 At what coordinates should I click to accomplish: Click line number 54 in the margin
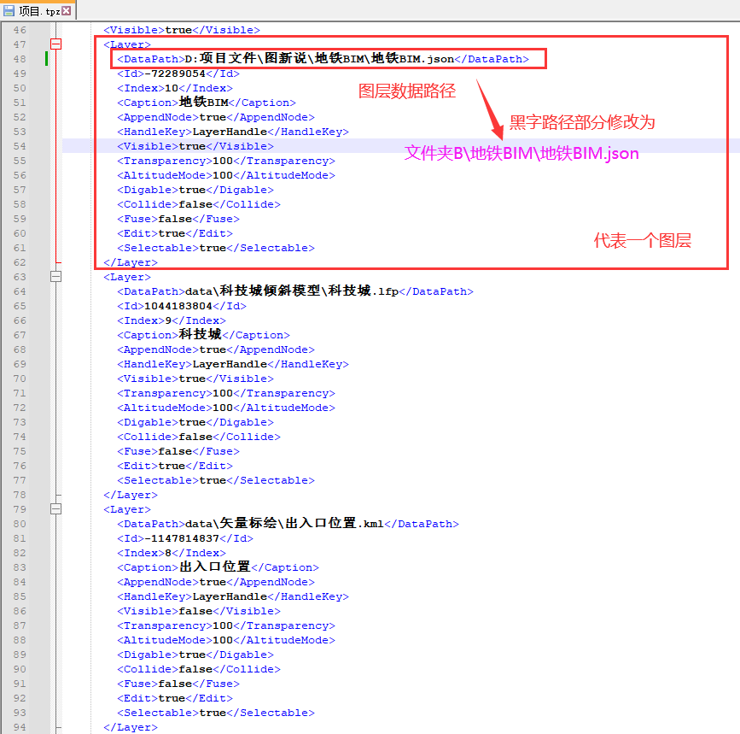[20, 146]
